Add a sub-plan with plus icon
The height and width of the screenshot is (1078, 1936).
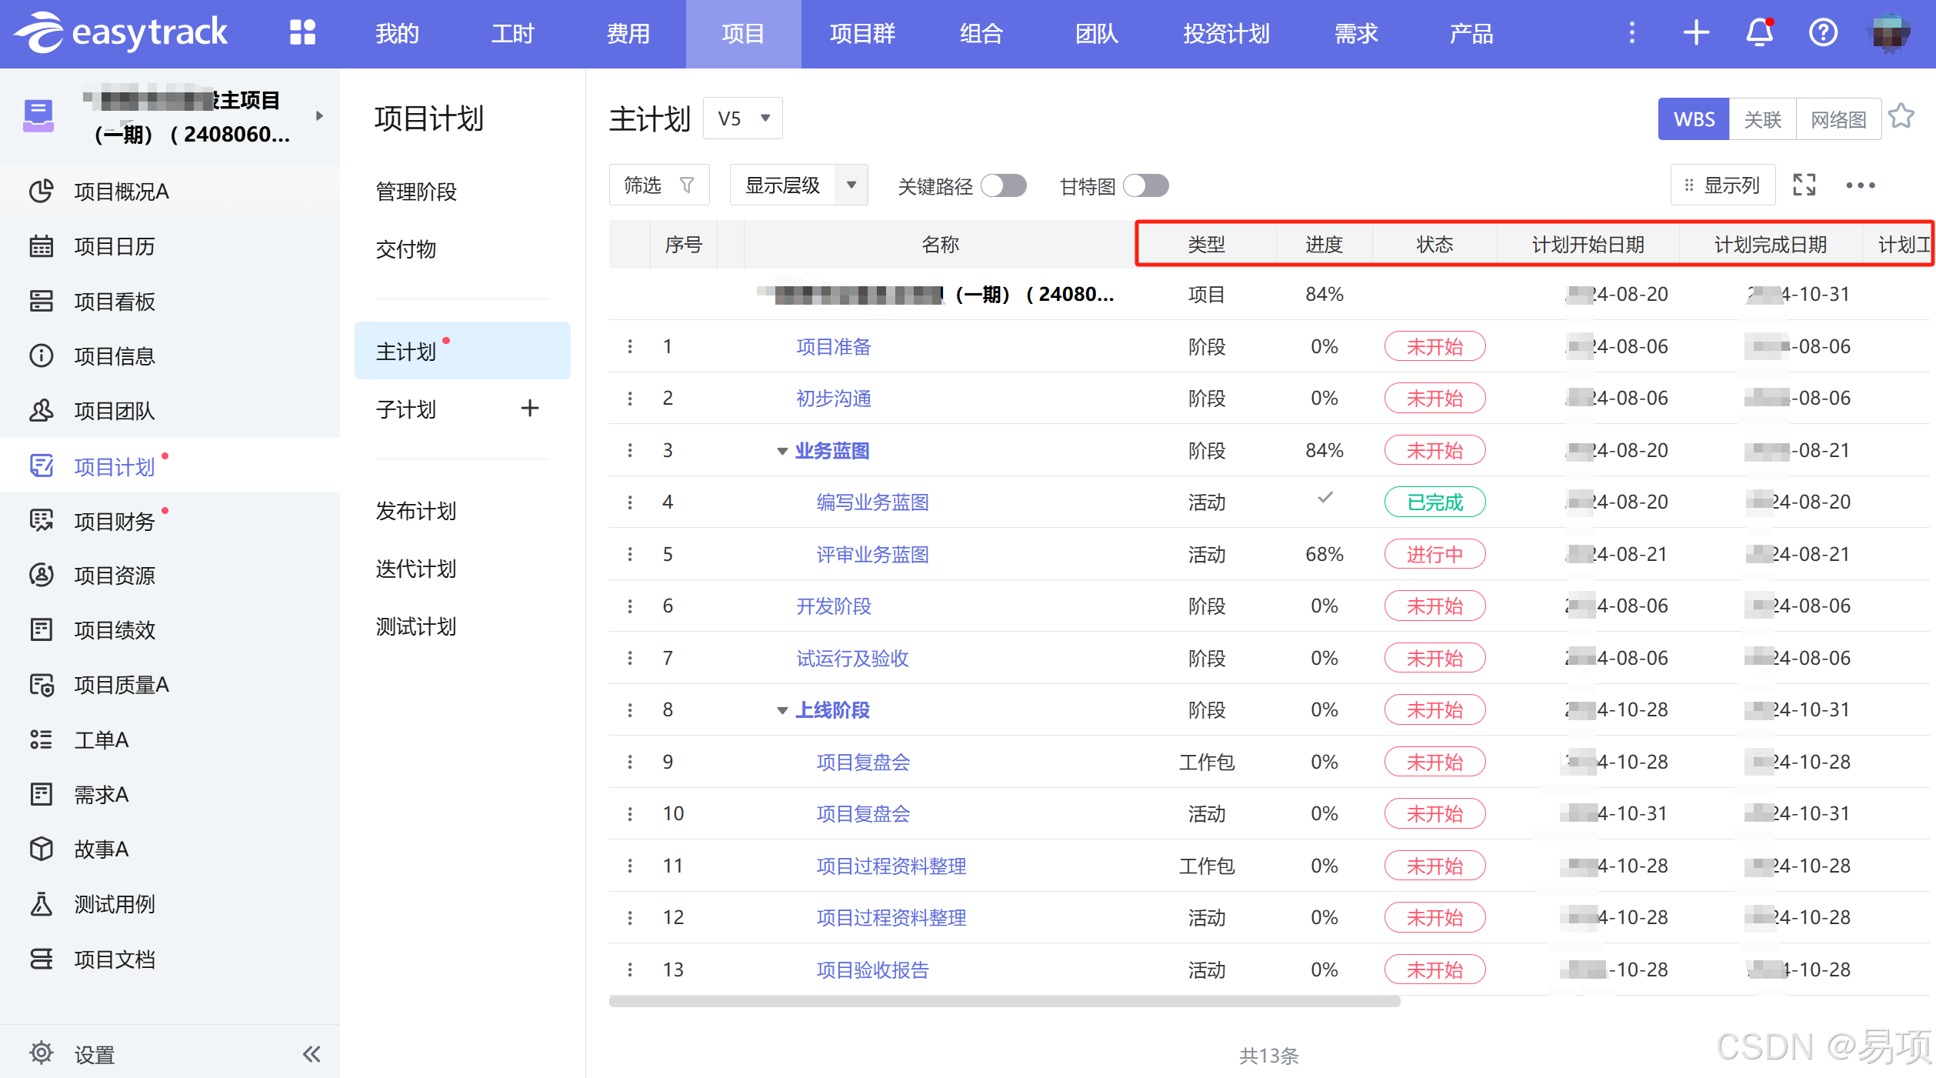click(529, 409)
